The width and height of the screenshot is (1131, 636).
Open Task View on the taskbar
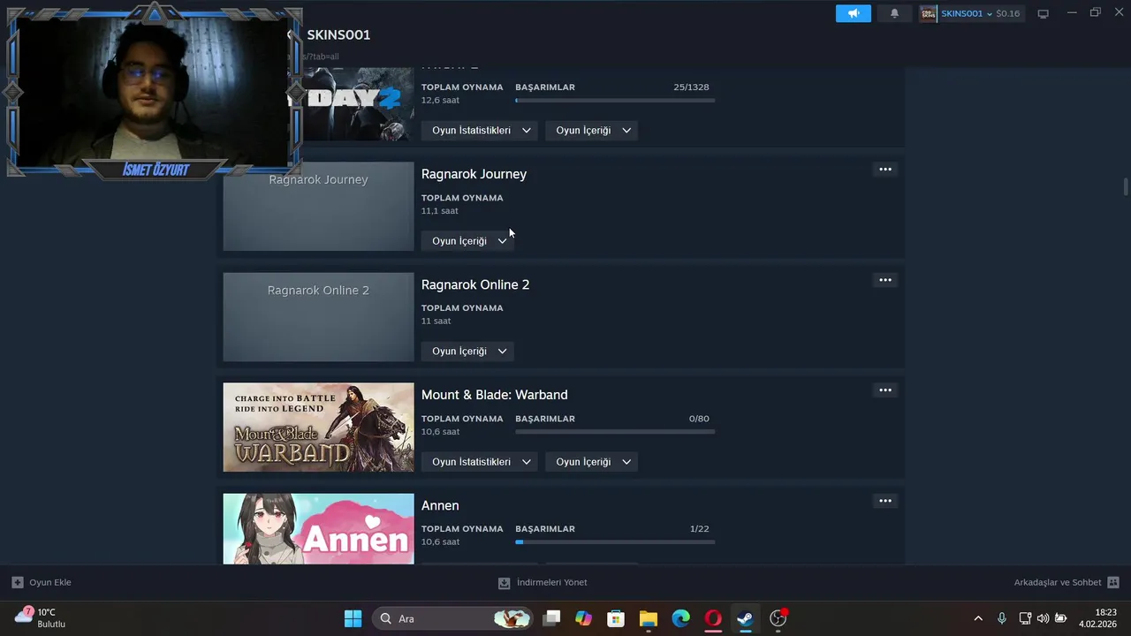point(551,618)
